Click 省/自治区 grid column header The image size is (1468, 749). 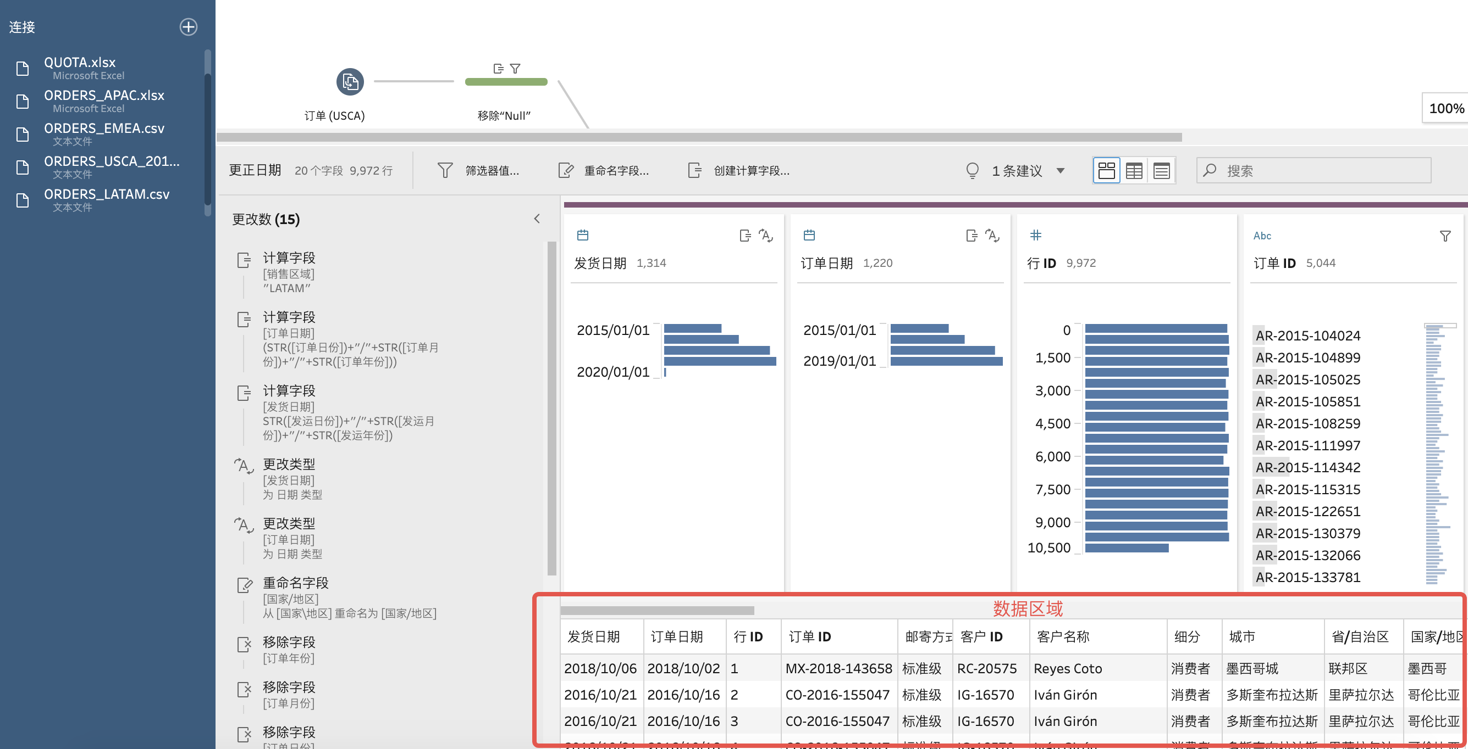point(1364,636)
